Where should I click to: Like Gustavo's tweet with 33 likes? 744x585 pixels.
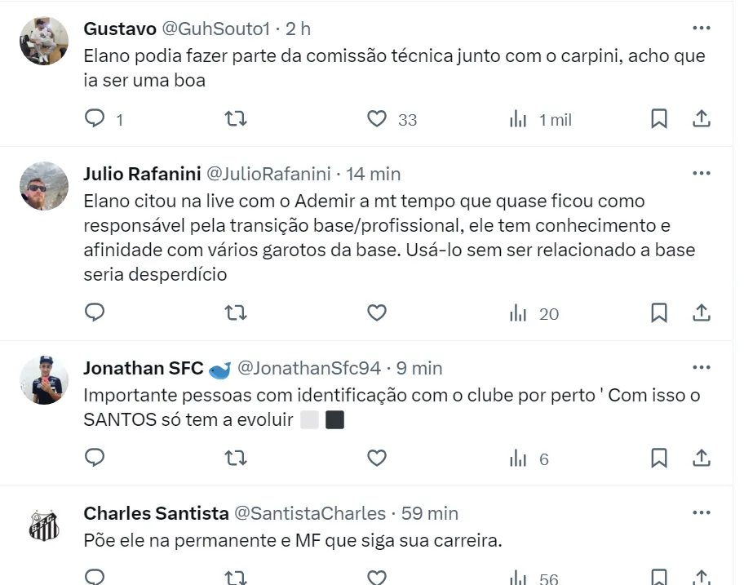(x=376, y=119)
